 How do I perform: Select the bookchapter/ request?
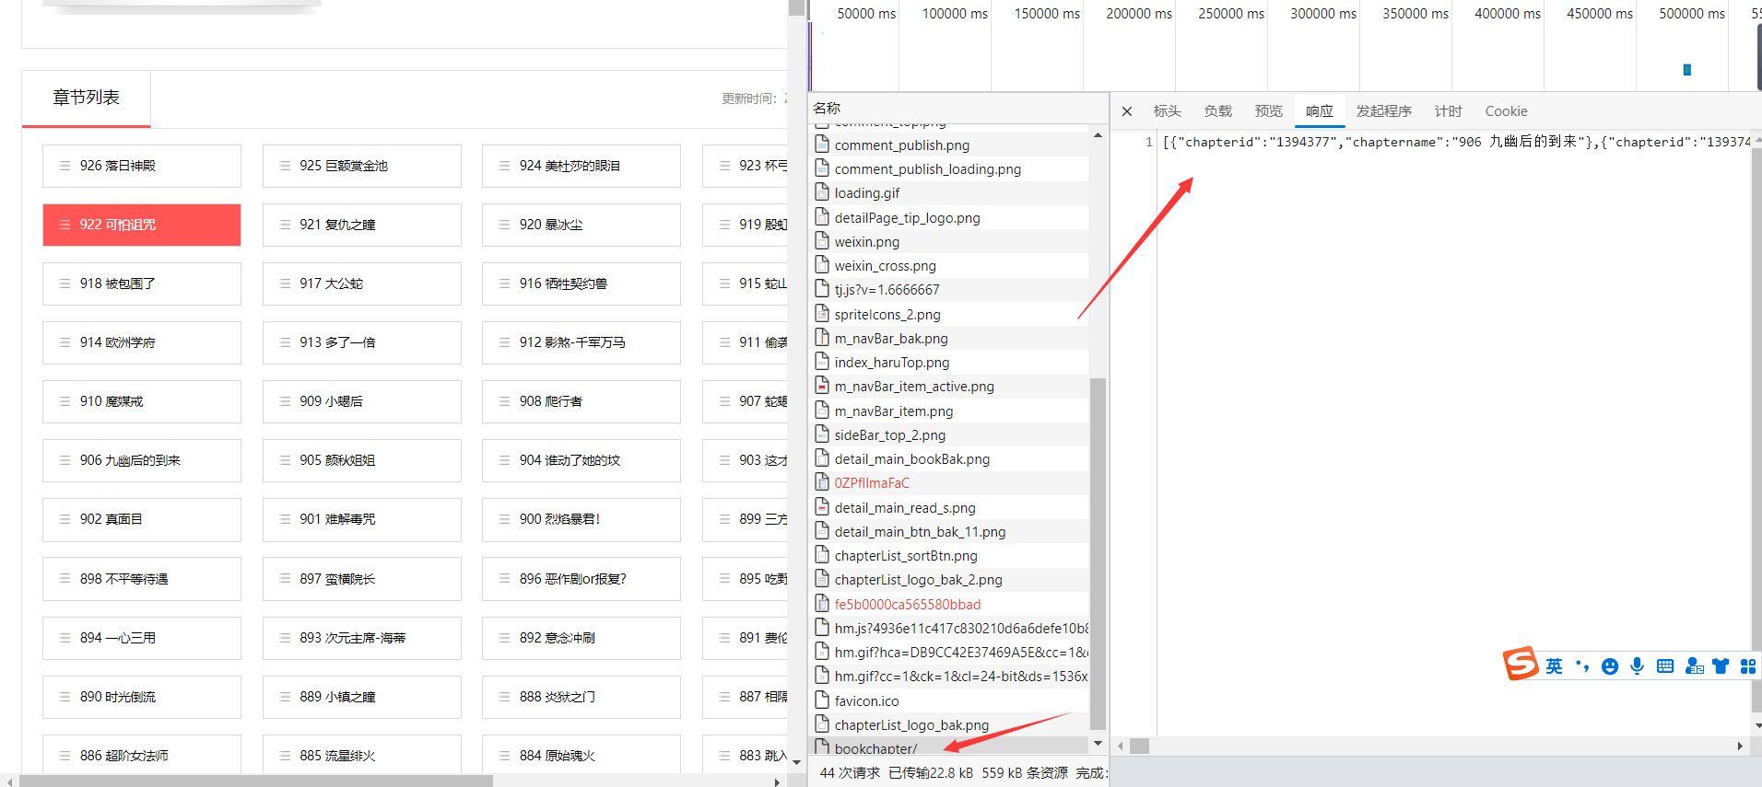coord(949,746)
